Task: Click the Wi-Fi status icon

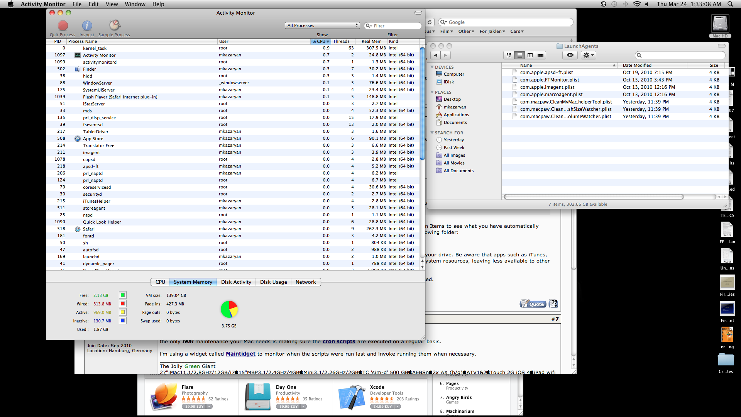Action: point(637,4)
